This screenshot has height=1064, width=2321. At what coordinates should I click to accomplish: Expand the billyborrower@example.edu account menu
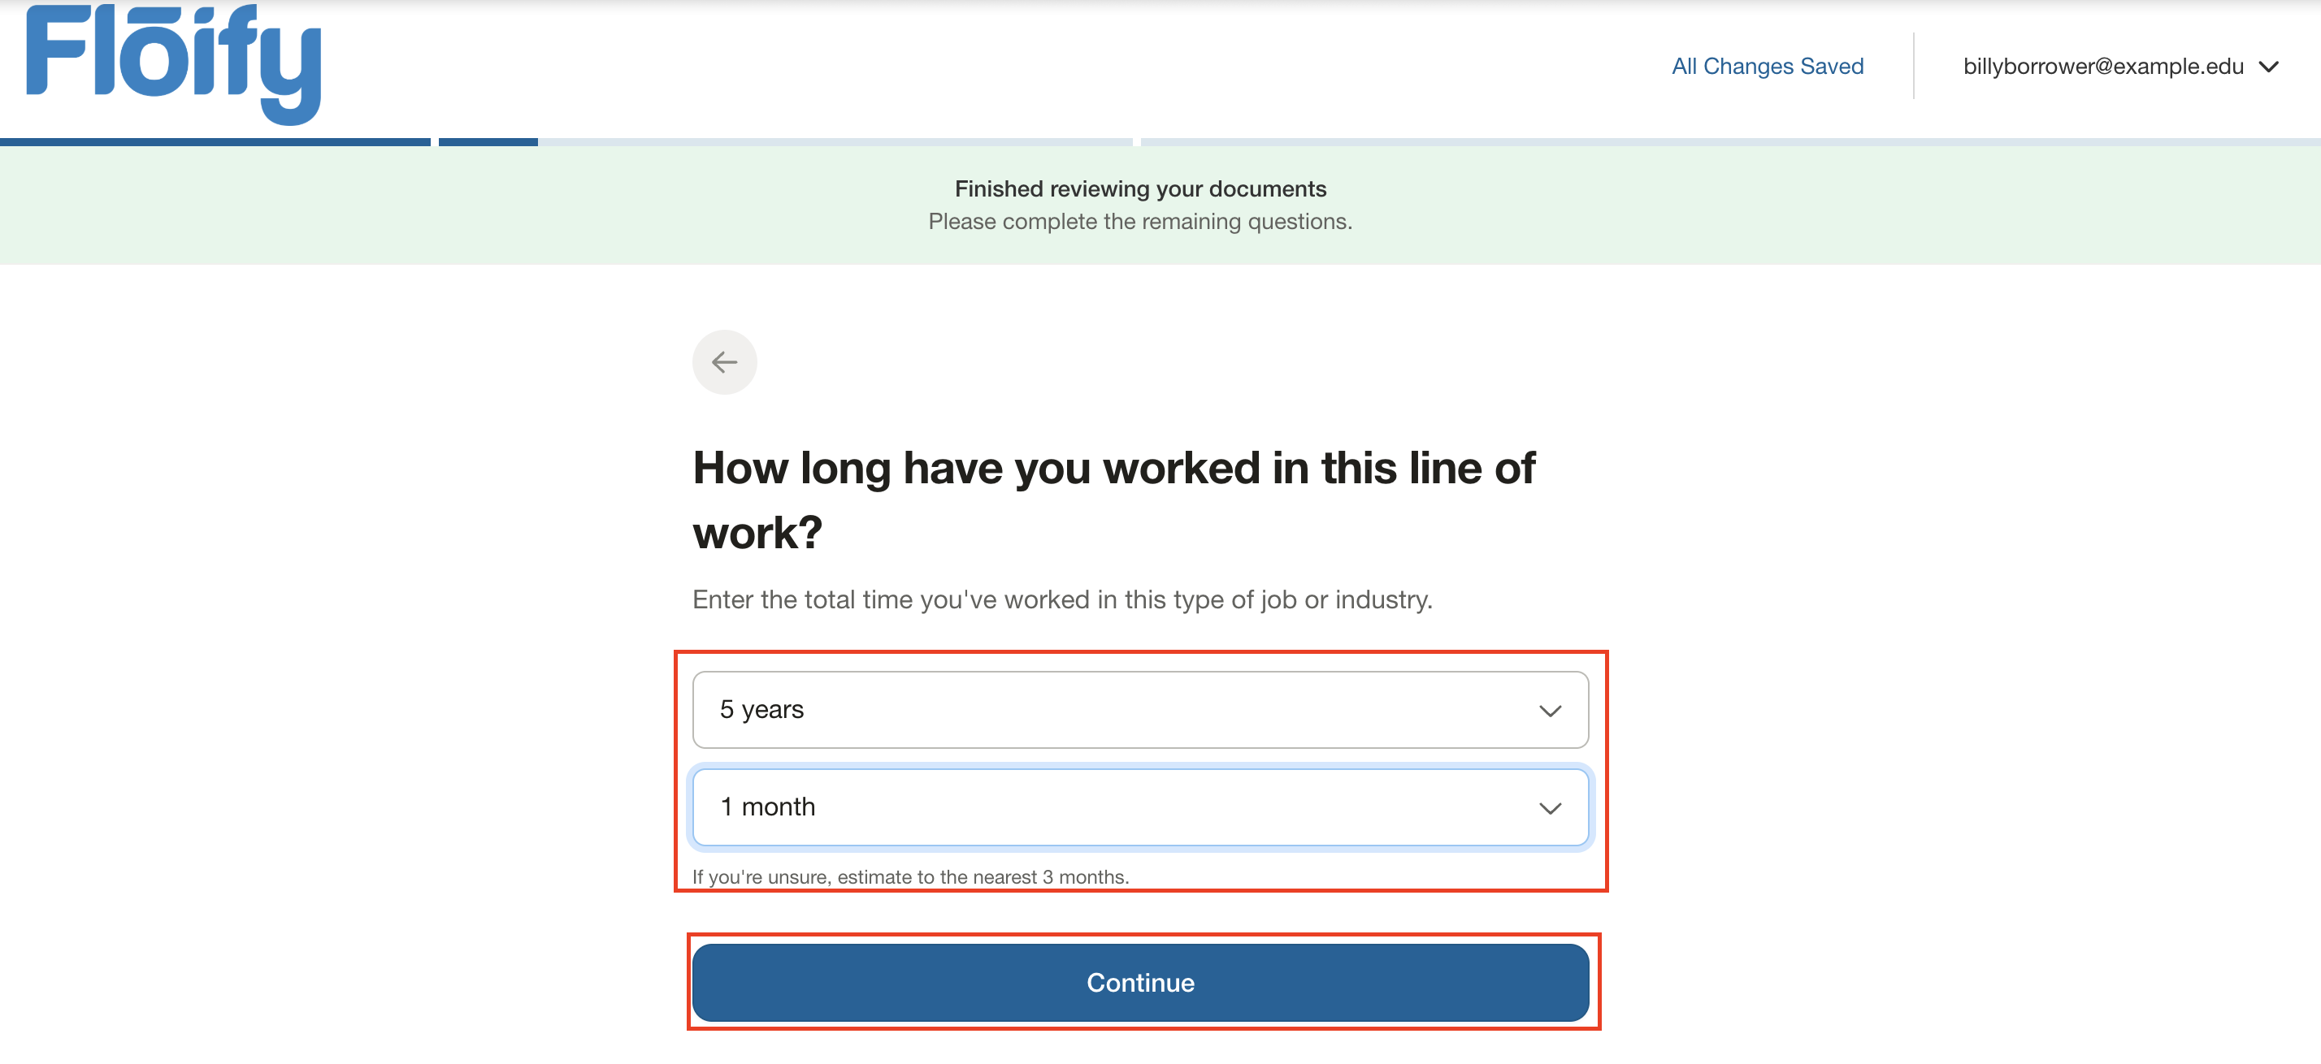point(2102,67)
